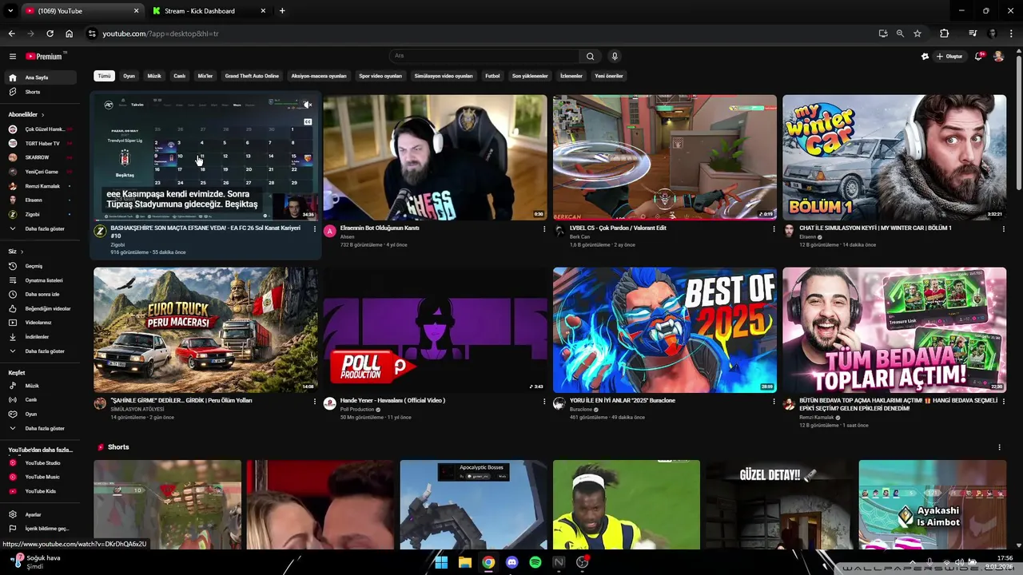Open Videolarınız in sidebar
Viewport: 1023px width, 575px height.
[x=39, y=323]
